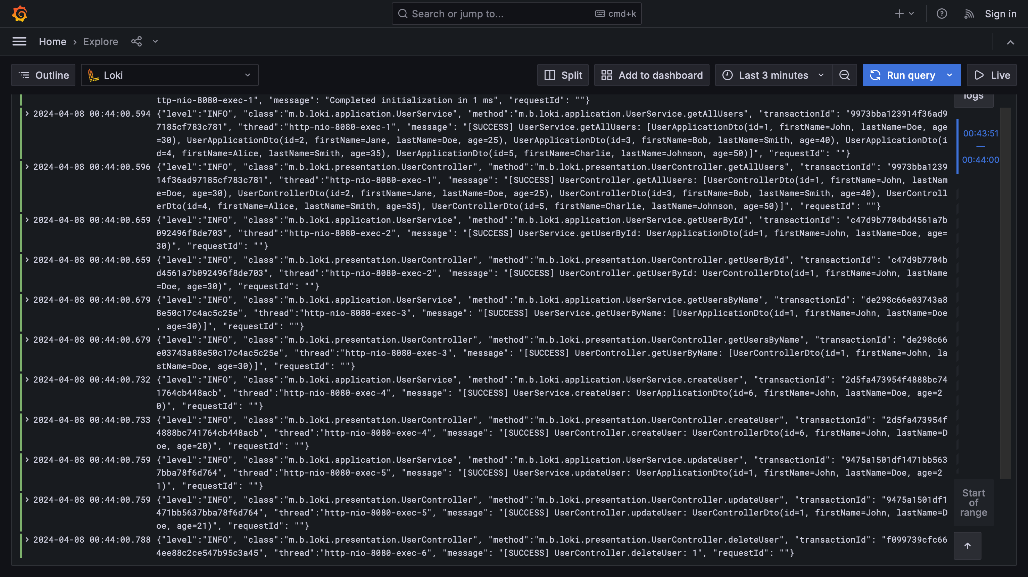Screen dimensions: 1028x577
Task: Open the Last 3 minutes time picker
Action: pyautogui.click(x=773, y=75)
